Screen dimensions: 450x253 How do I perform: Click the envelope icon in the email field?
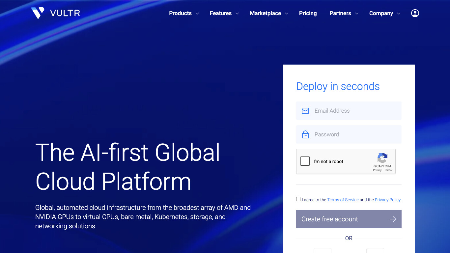[x=305, y=111]
